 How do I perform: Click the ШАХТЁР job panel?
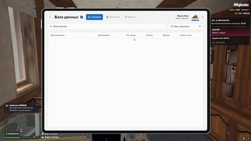click(x=230, y=31)
